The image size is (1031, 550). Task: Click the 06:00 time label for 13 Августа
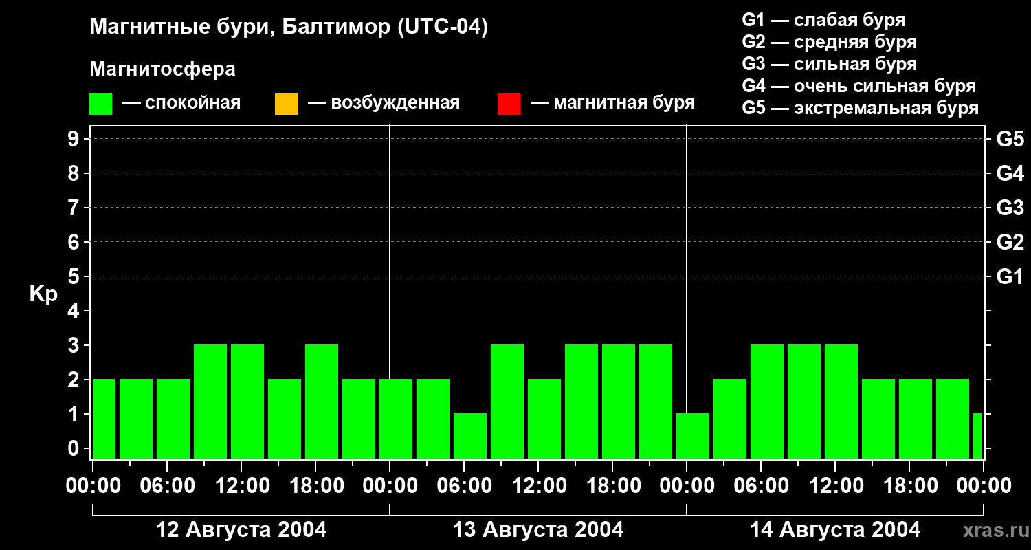(464, 485)
